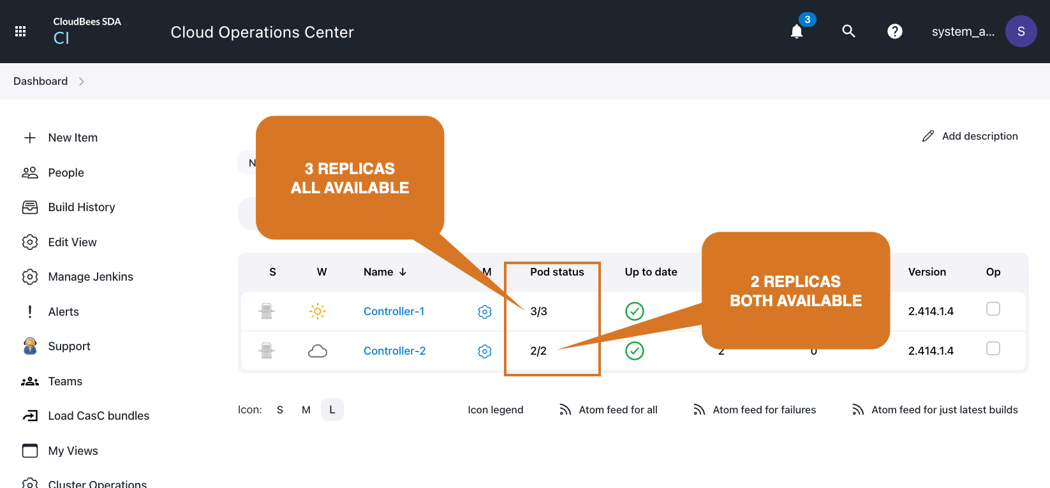This screenshot has width=1050, height=488.
Task: Open Atom feed for all
Action: click(608, 410)
